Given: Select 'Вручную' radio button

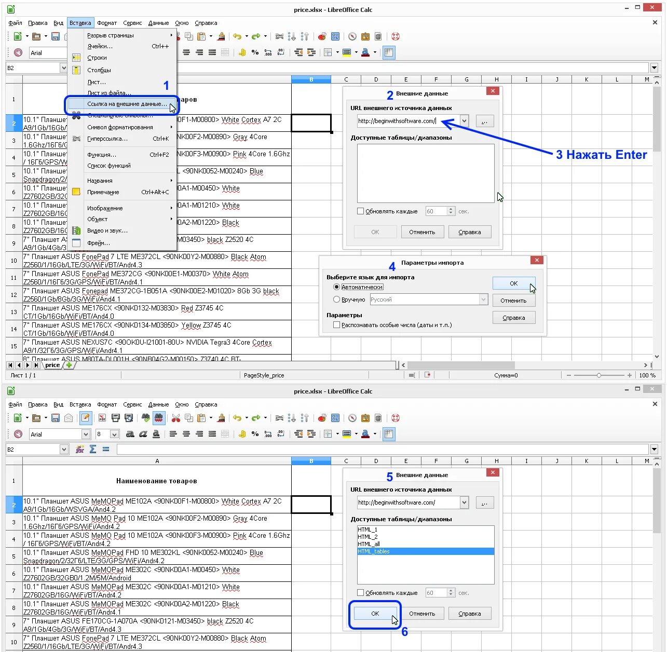Looking at the screenshot, I should (x=336, y=300).
